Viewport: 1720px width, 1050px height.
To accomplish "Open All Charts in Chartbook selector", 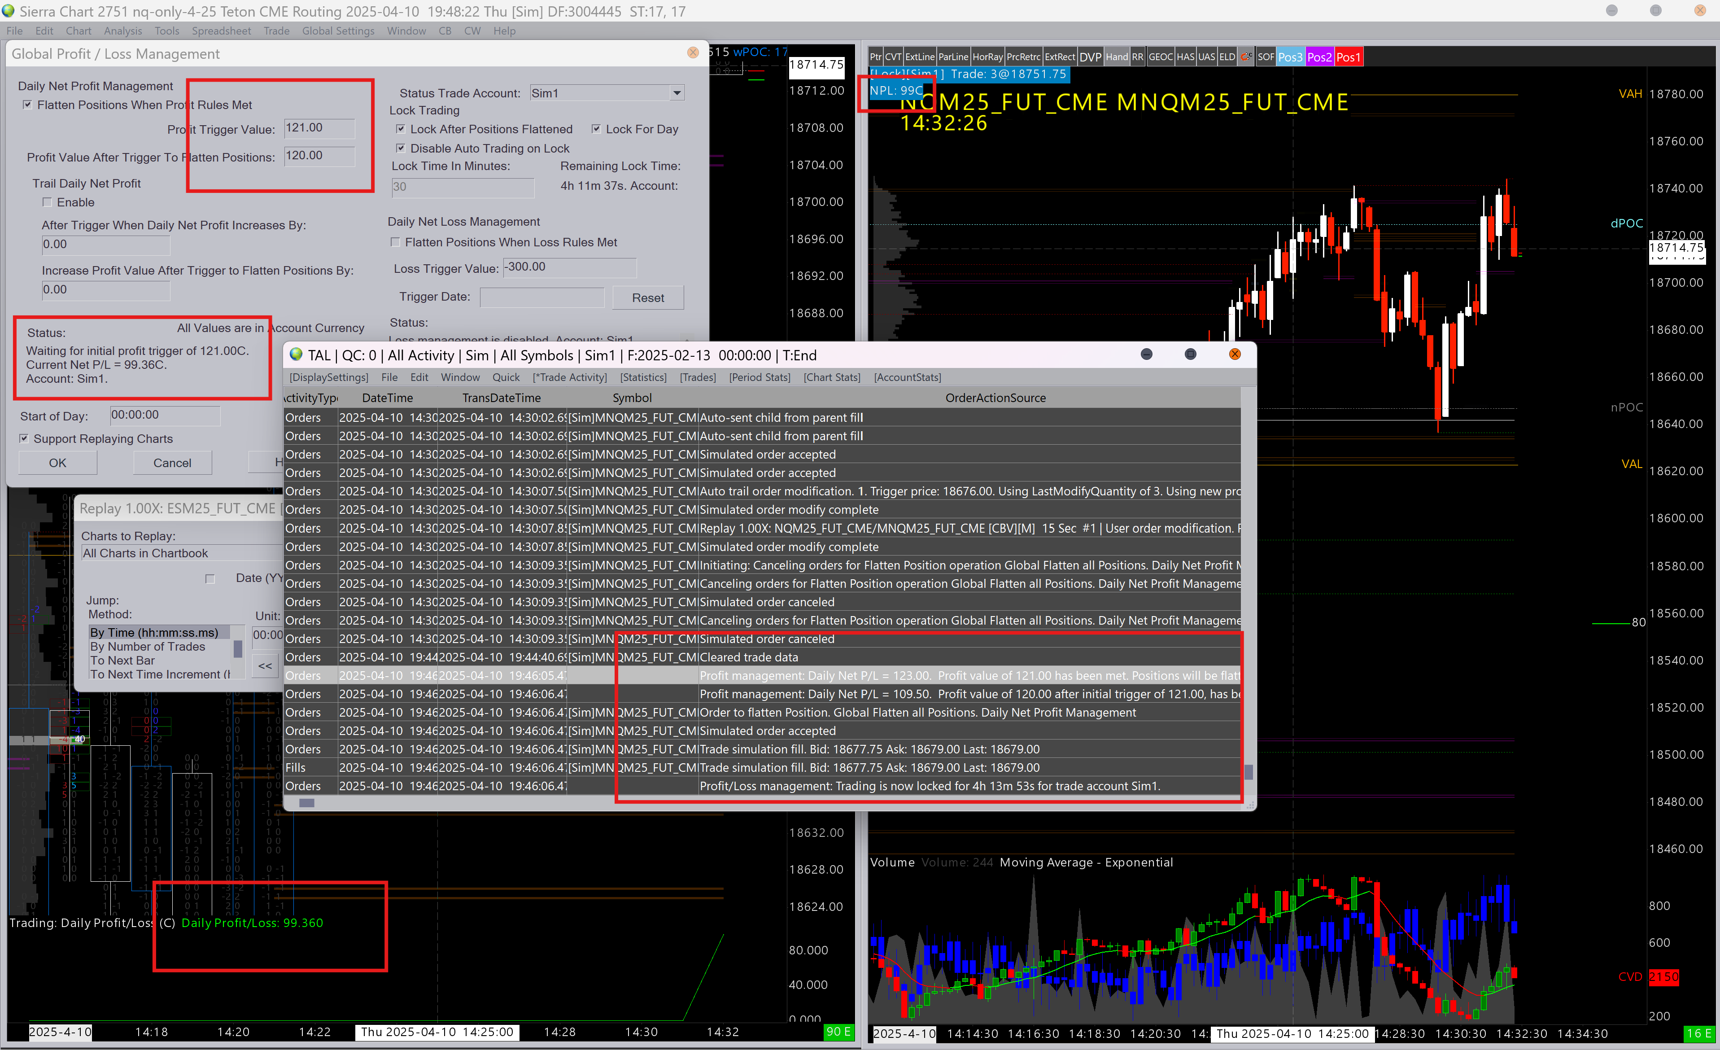I will [180, 553].
